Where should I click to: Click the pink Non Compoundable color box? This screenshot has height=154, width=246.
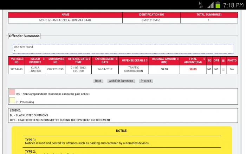click(12, 92)
